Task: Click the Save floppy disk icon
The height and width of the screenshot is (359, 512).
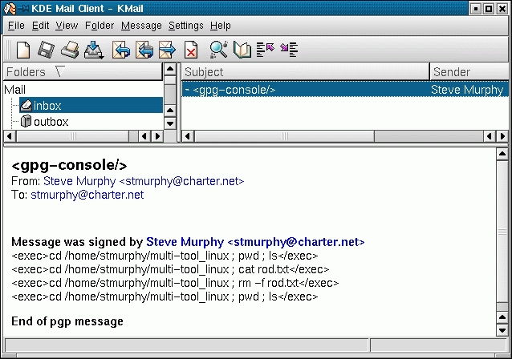Action: 46,50
